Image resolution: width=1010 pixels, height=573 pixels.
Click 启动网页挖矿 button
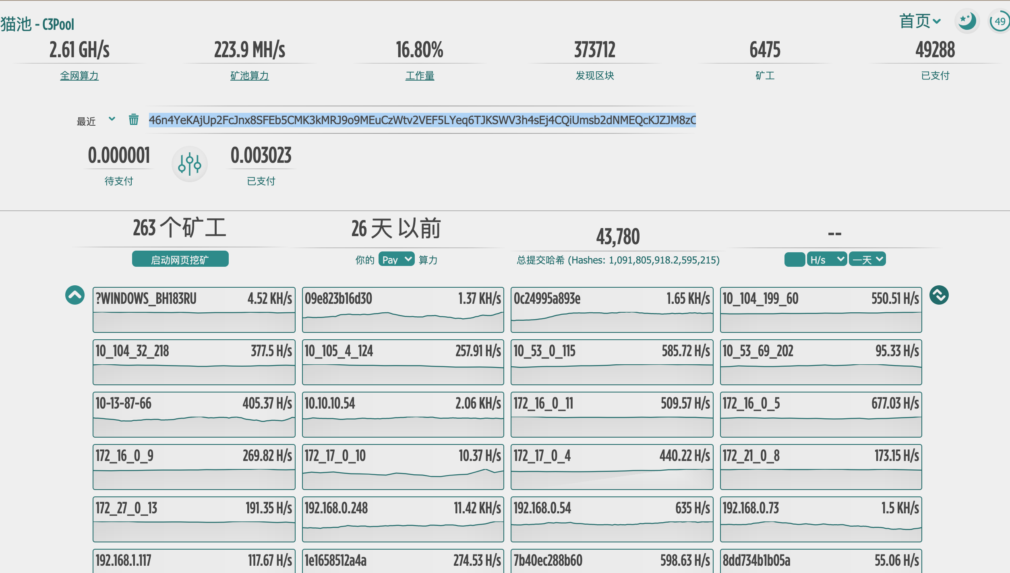[x=180, y=259]
